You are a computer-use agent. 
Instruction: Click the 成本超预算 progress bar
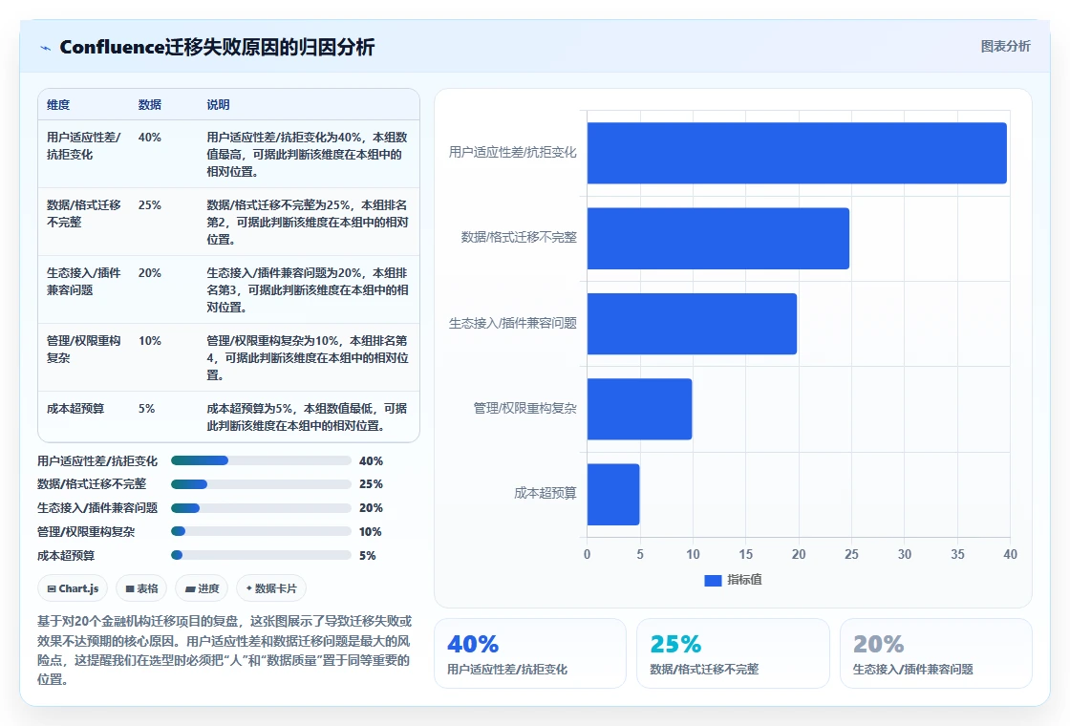coord(261,555)
